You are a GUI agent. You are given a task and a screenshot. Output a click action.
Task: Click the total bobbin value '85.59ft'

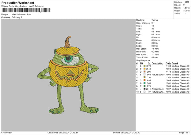155,57
